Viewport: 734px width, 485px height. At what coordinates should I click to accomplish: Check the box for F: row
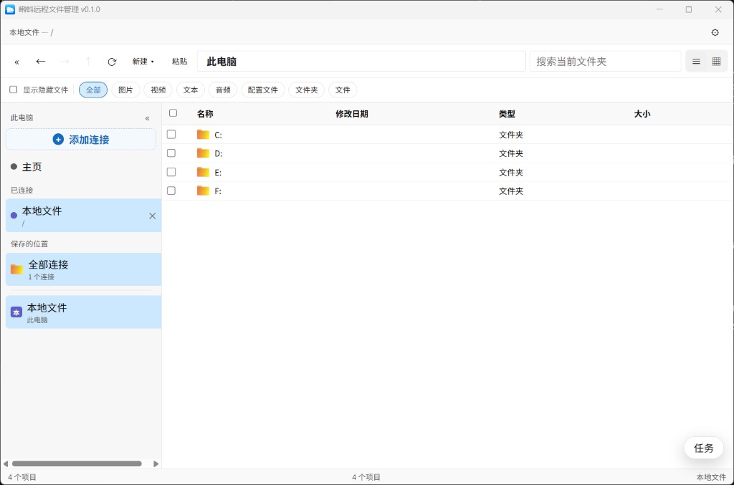171,191
